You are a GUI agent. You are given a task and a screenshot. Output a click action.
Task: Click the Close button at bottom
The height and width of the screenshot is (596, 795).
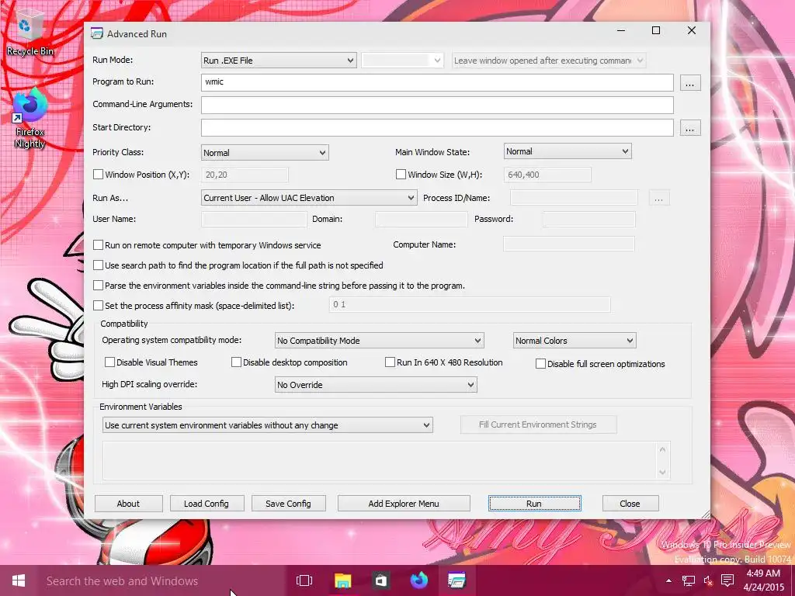pos(630,503)
